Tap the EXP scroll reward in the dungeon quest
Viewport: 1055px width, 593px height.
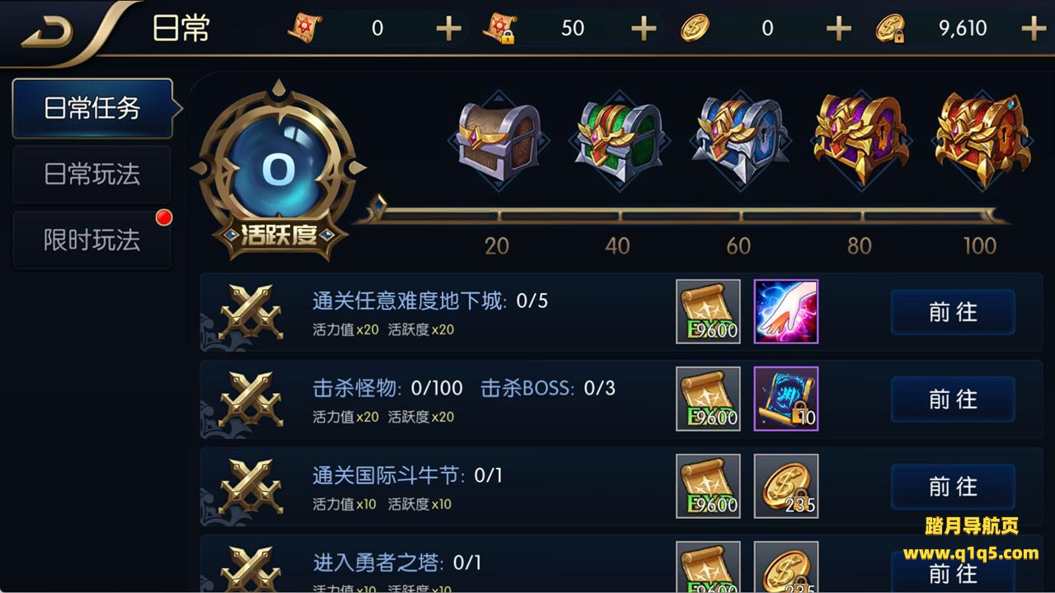point(708,311)
